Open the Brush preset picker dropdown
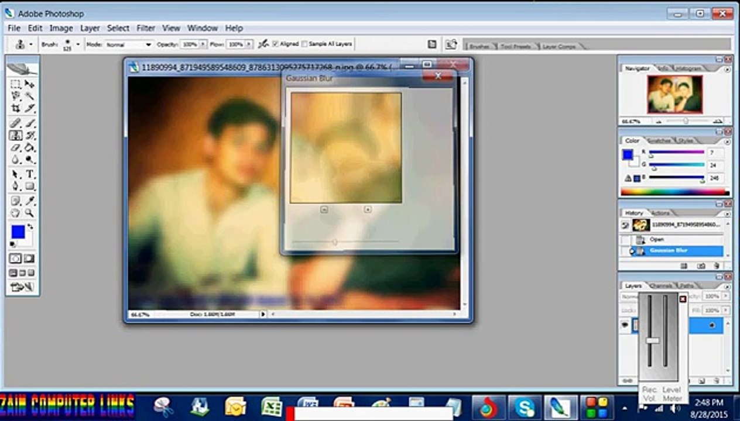Screen dimensions: 740x421 (78, 44)
